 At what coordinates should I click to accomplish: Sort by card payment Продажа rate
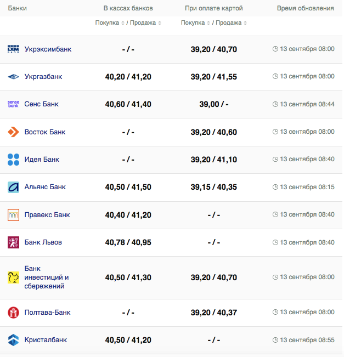pos(231,23)
